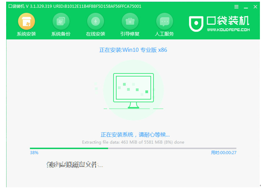This screenshot has width=273, height=191.
Task: Click the 38% progress percentage label
Action: coord(34,153)
